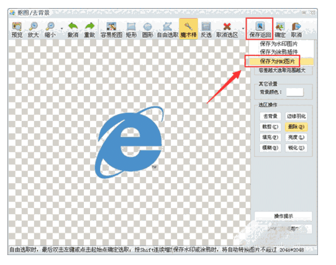Undo with the 撤消 arrow icon
This screenshot has height=265, width=336.
[x=73, y=26]
